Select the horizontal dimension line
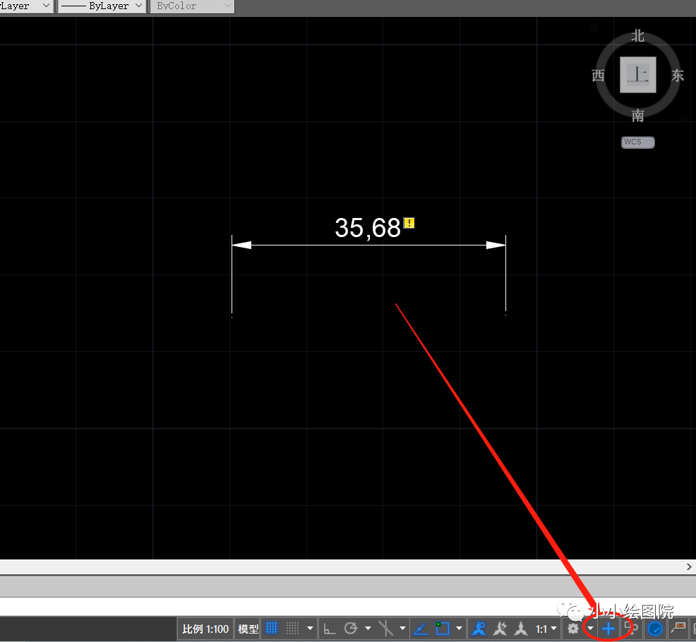The height and width of the screenshot is (642, 696). coord(368,245)
